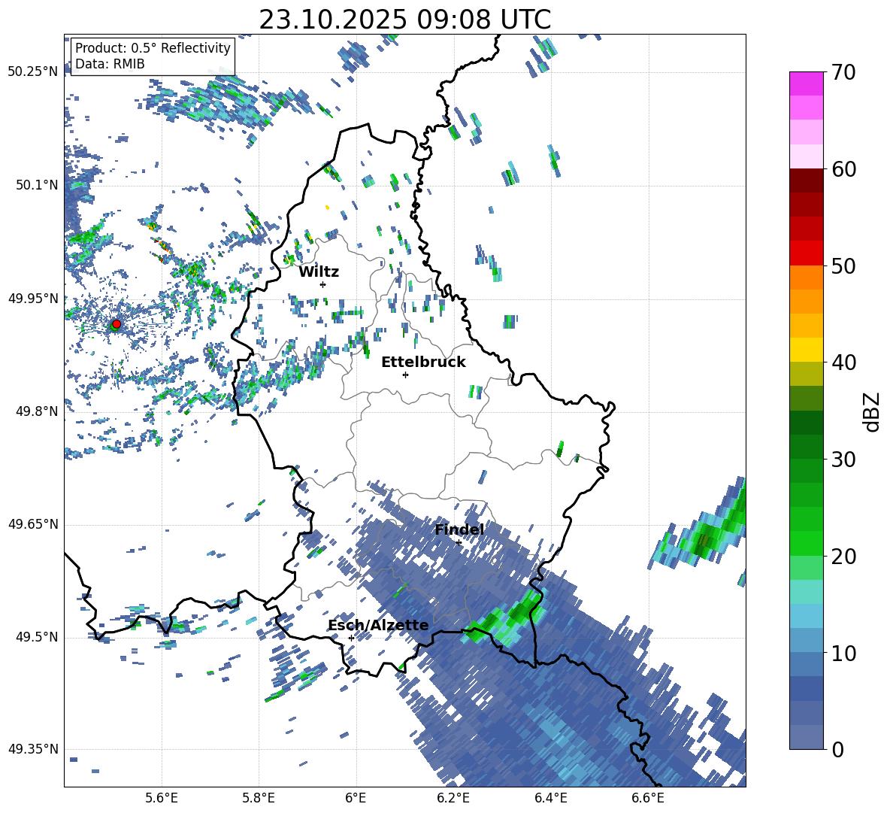Pick the yellow swatch just above 40
The width and height of the screenshot is (890, 813).
[x=806, y=350]
